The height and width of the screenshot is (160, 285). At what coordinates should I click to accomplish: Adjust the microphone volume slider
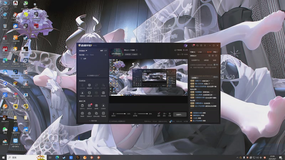(x=121, y=114)
